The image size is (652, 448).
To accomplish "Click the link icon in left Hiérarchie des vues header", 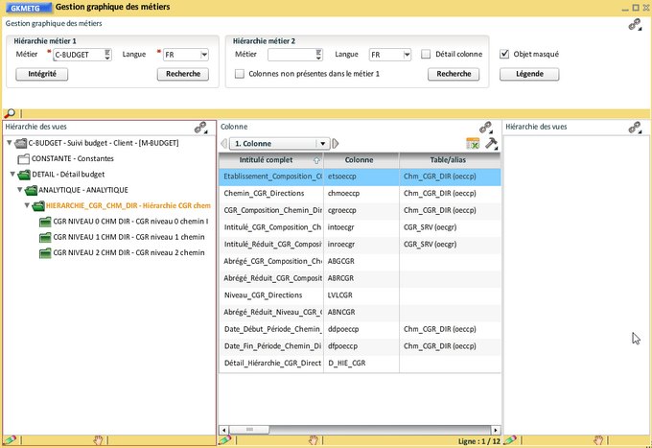I will click(x=200, y=127).
